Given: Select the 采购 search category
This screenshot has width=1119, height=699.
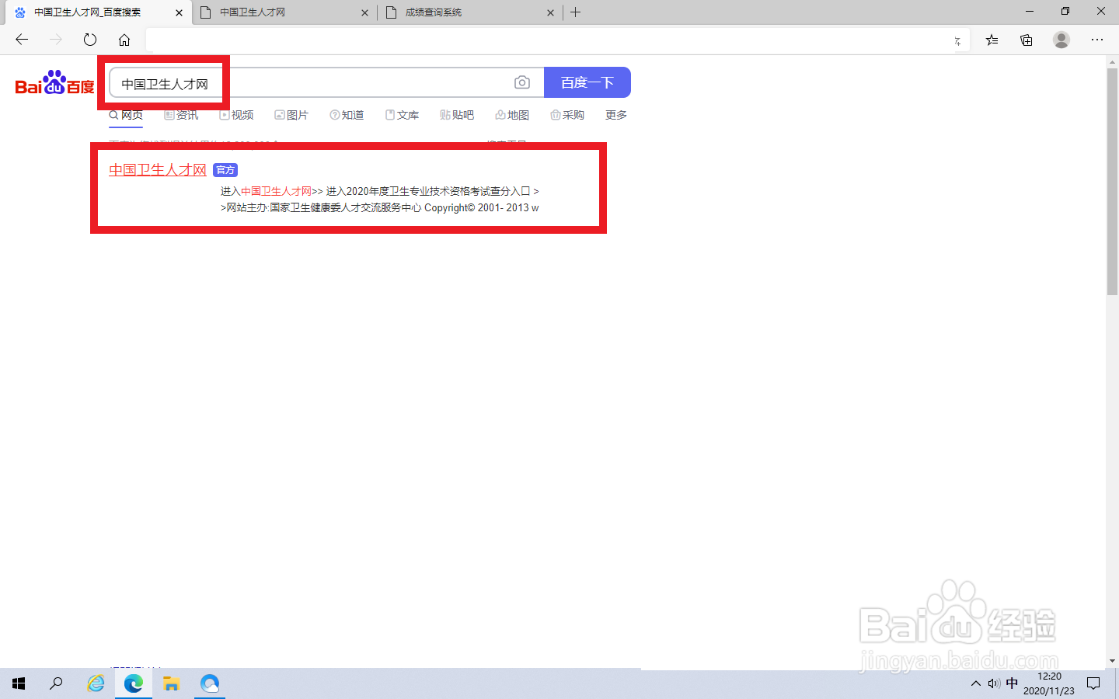Looking at the screenshot, I should 567,115.
